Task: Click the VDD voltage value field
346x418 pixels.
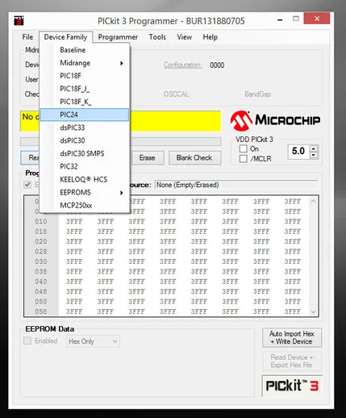Action: coord(298,152)
